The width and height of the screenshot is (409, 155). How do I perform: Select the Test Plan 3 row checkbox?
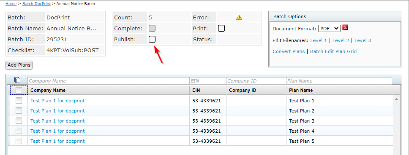coord(19,120)
